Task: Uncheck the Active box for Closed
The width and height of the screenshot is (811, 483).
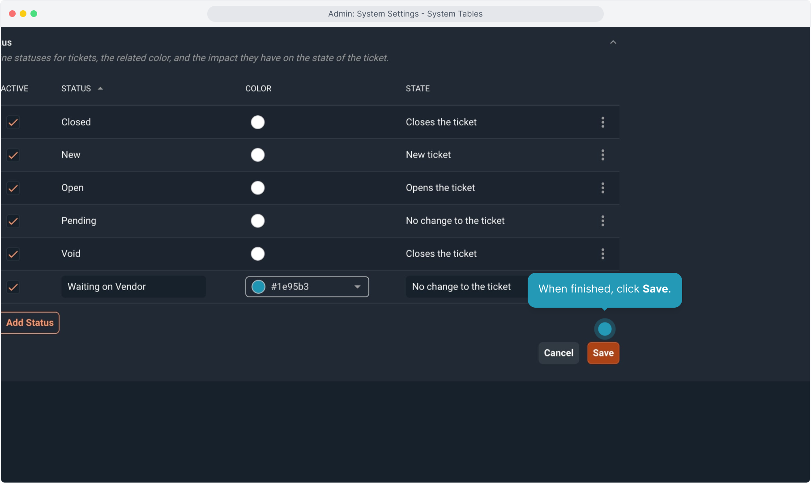Action: tap(13, 122)
